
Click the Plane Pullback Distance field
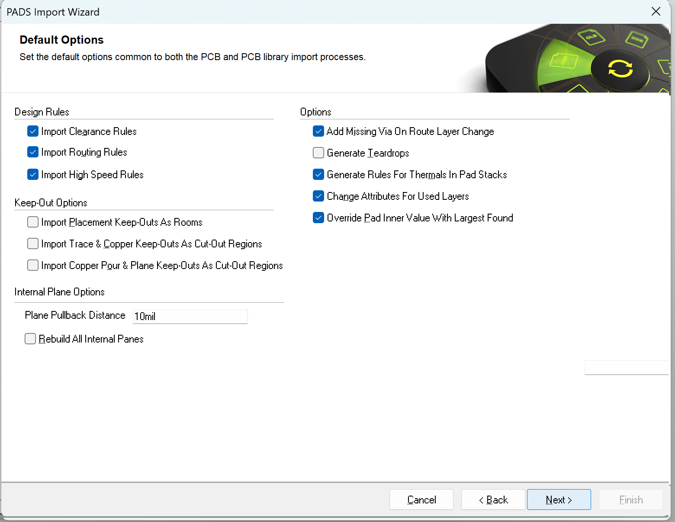pos(190,316)
